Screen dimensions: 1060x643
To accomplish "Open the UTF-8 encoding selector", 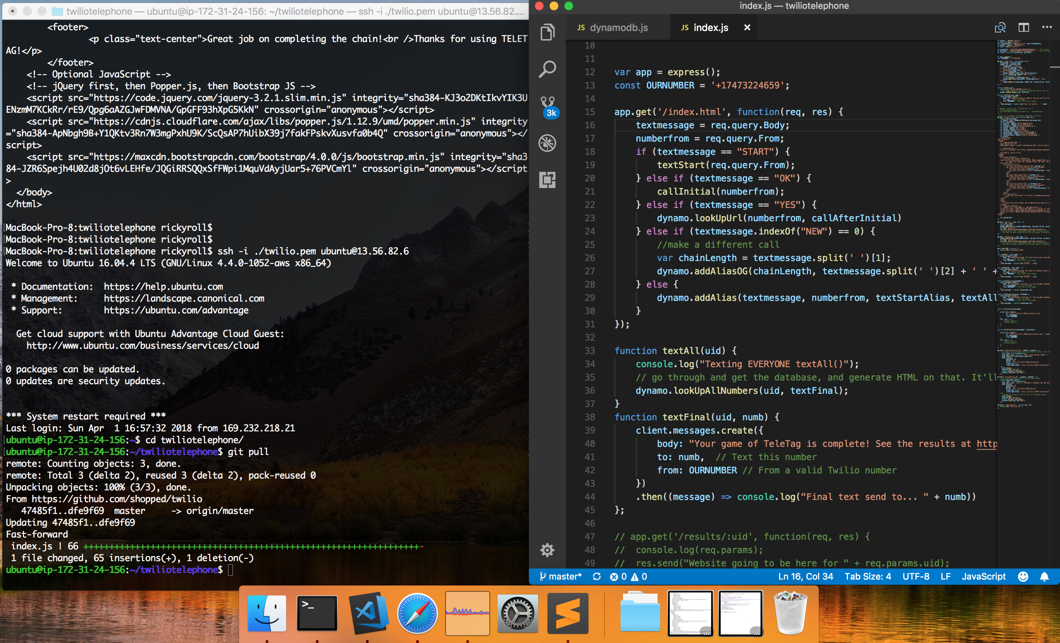I will point(916,576).
